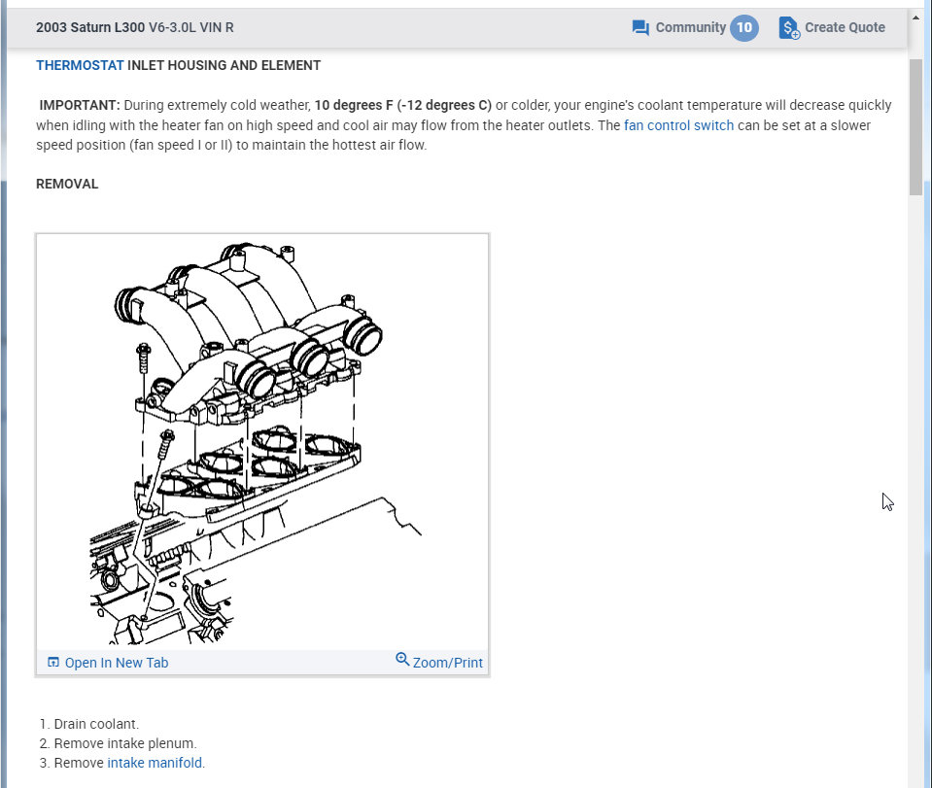Viewport: 932px width, 788px height.
Task: Open the diagram in a new tab
Action: 117,663
